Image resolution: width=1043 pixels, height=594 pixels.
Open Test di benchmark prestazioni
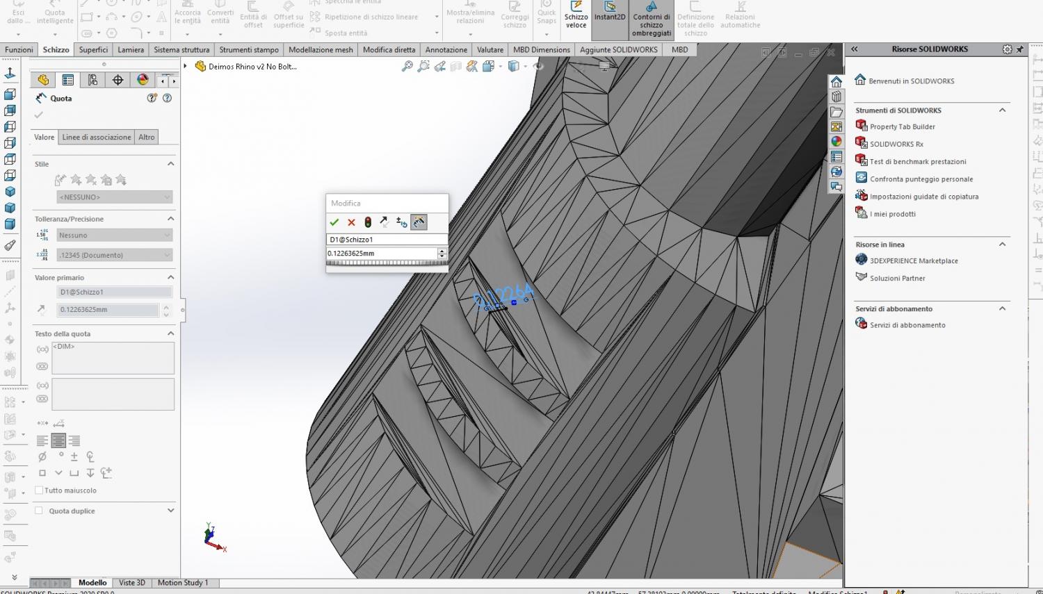(918, 162)
